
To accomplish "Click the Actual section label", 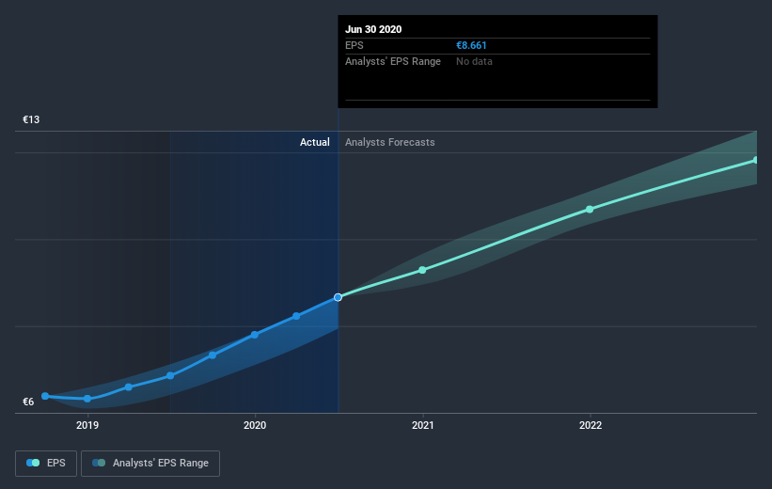I will [x=315, y=142].
